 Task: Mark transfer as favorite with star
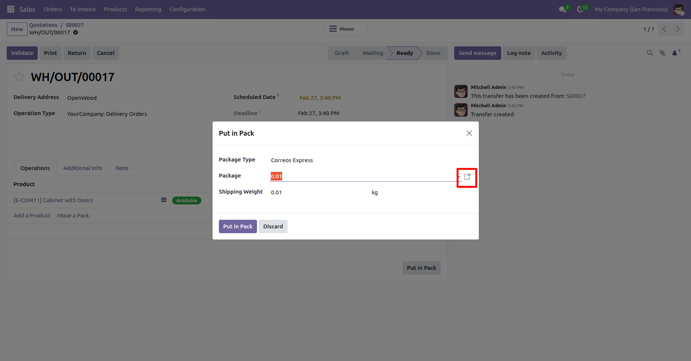coord(19,77)
